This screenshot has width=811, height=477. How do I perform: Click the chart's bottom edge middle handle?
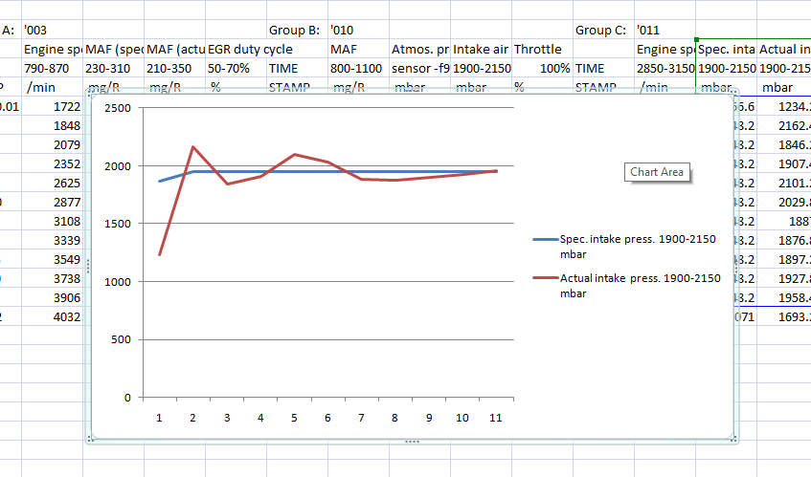pyautogui.click(x=412, y=442)
